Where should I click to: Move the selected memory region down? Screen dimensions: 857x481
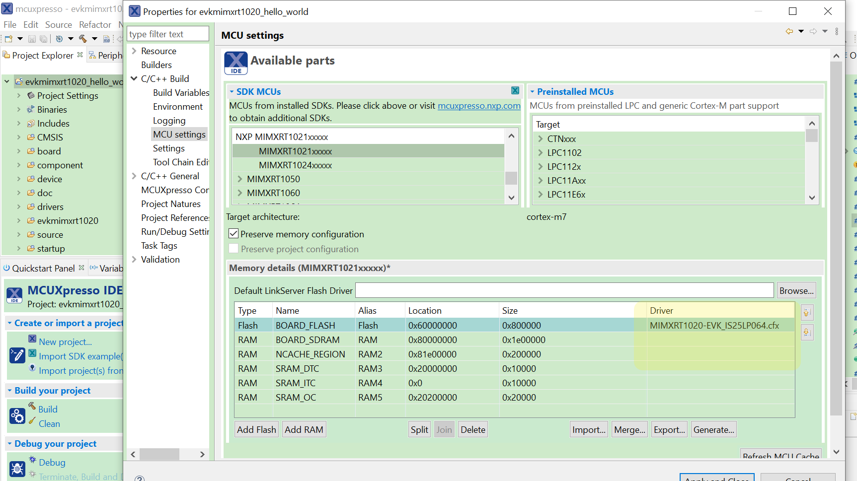[x=807, y=332]
